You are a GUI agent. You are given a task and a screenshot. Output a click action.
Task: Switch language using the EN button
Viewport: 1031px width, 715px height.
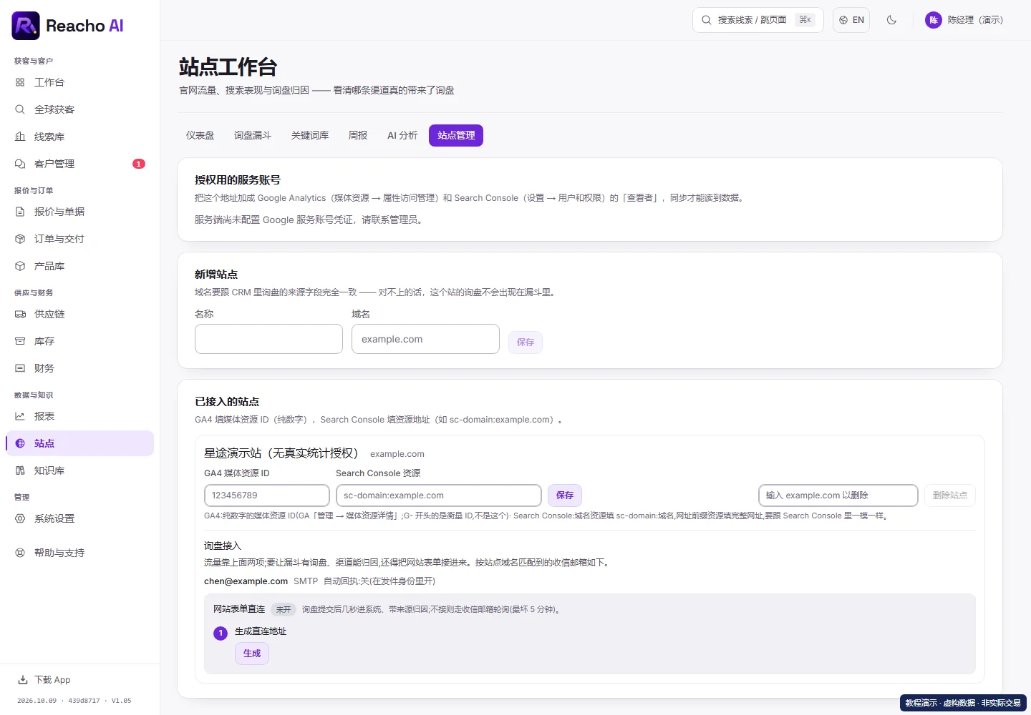(851, 20)
